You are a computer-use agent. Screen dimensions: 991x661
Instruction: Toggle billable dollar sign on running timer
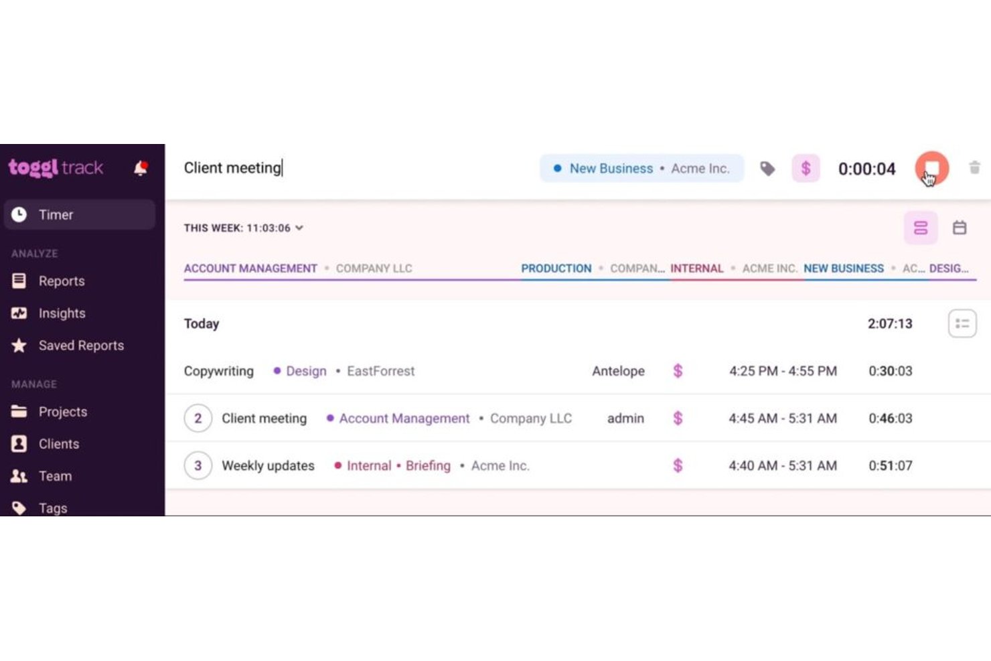point(806,168)
